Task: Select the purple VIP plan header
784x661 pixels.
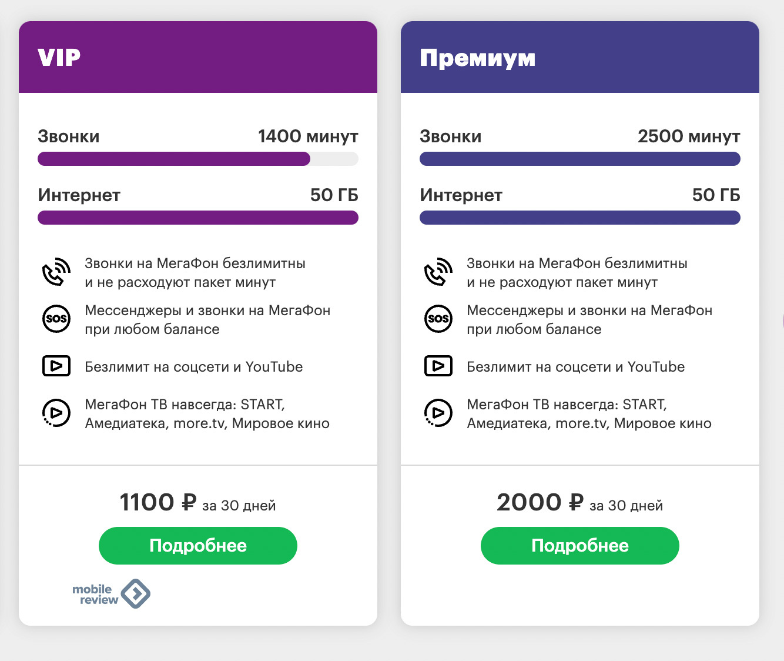Action: [x=198, y=58]
